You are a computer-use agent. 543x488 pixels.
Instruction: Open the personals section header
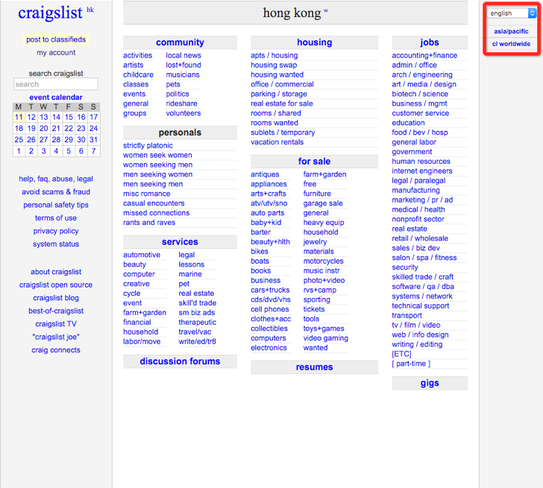pos(180,133)
